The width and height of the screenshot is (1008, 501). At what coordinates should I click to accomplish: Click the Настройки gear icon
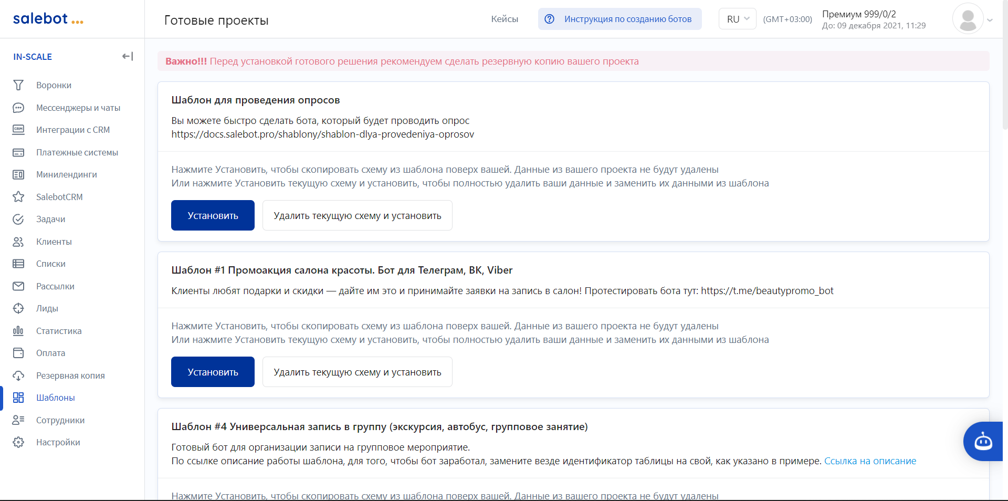(18, 442)
